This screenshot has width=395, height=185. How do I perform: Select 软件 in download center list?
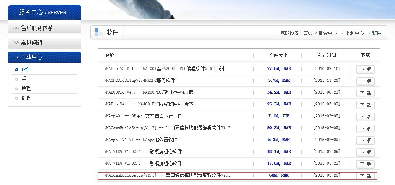click(26, 70)
